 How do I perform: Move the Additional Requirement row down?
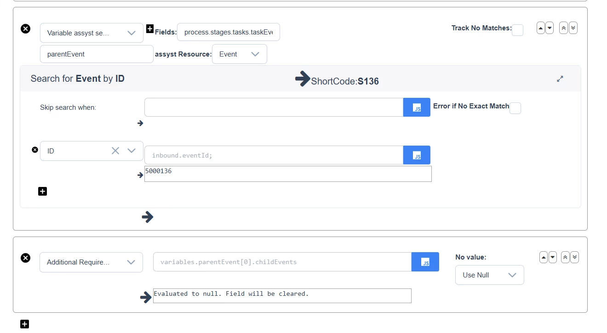click(x=553, y=257)
